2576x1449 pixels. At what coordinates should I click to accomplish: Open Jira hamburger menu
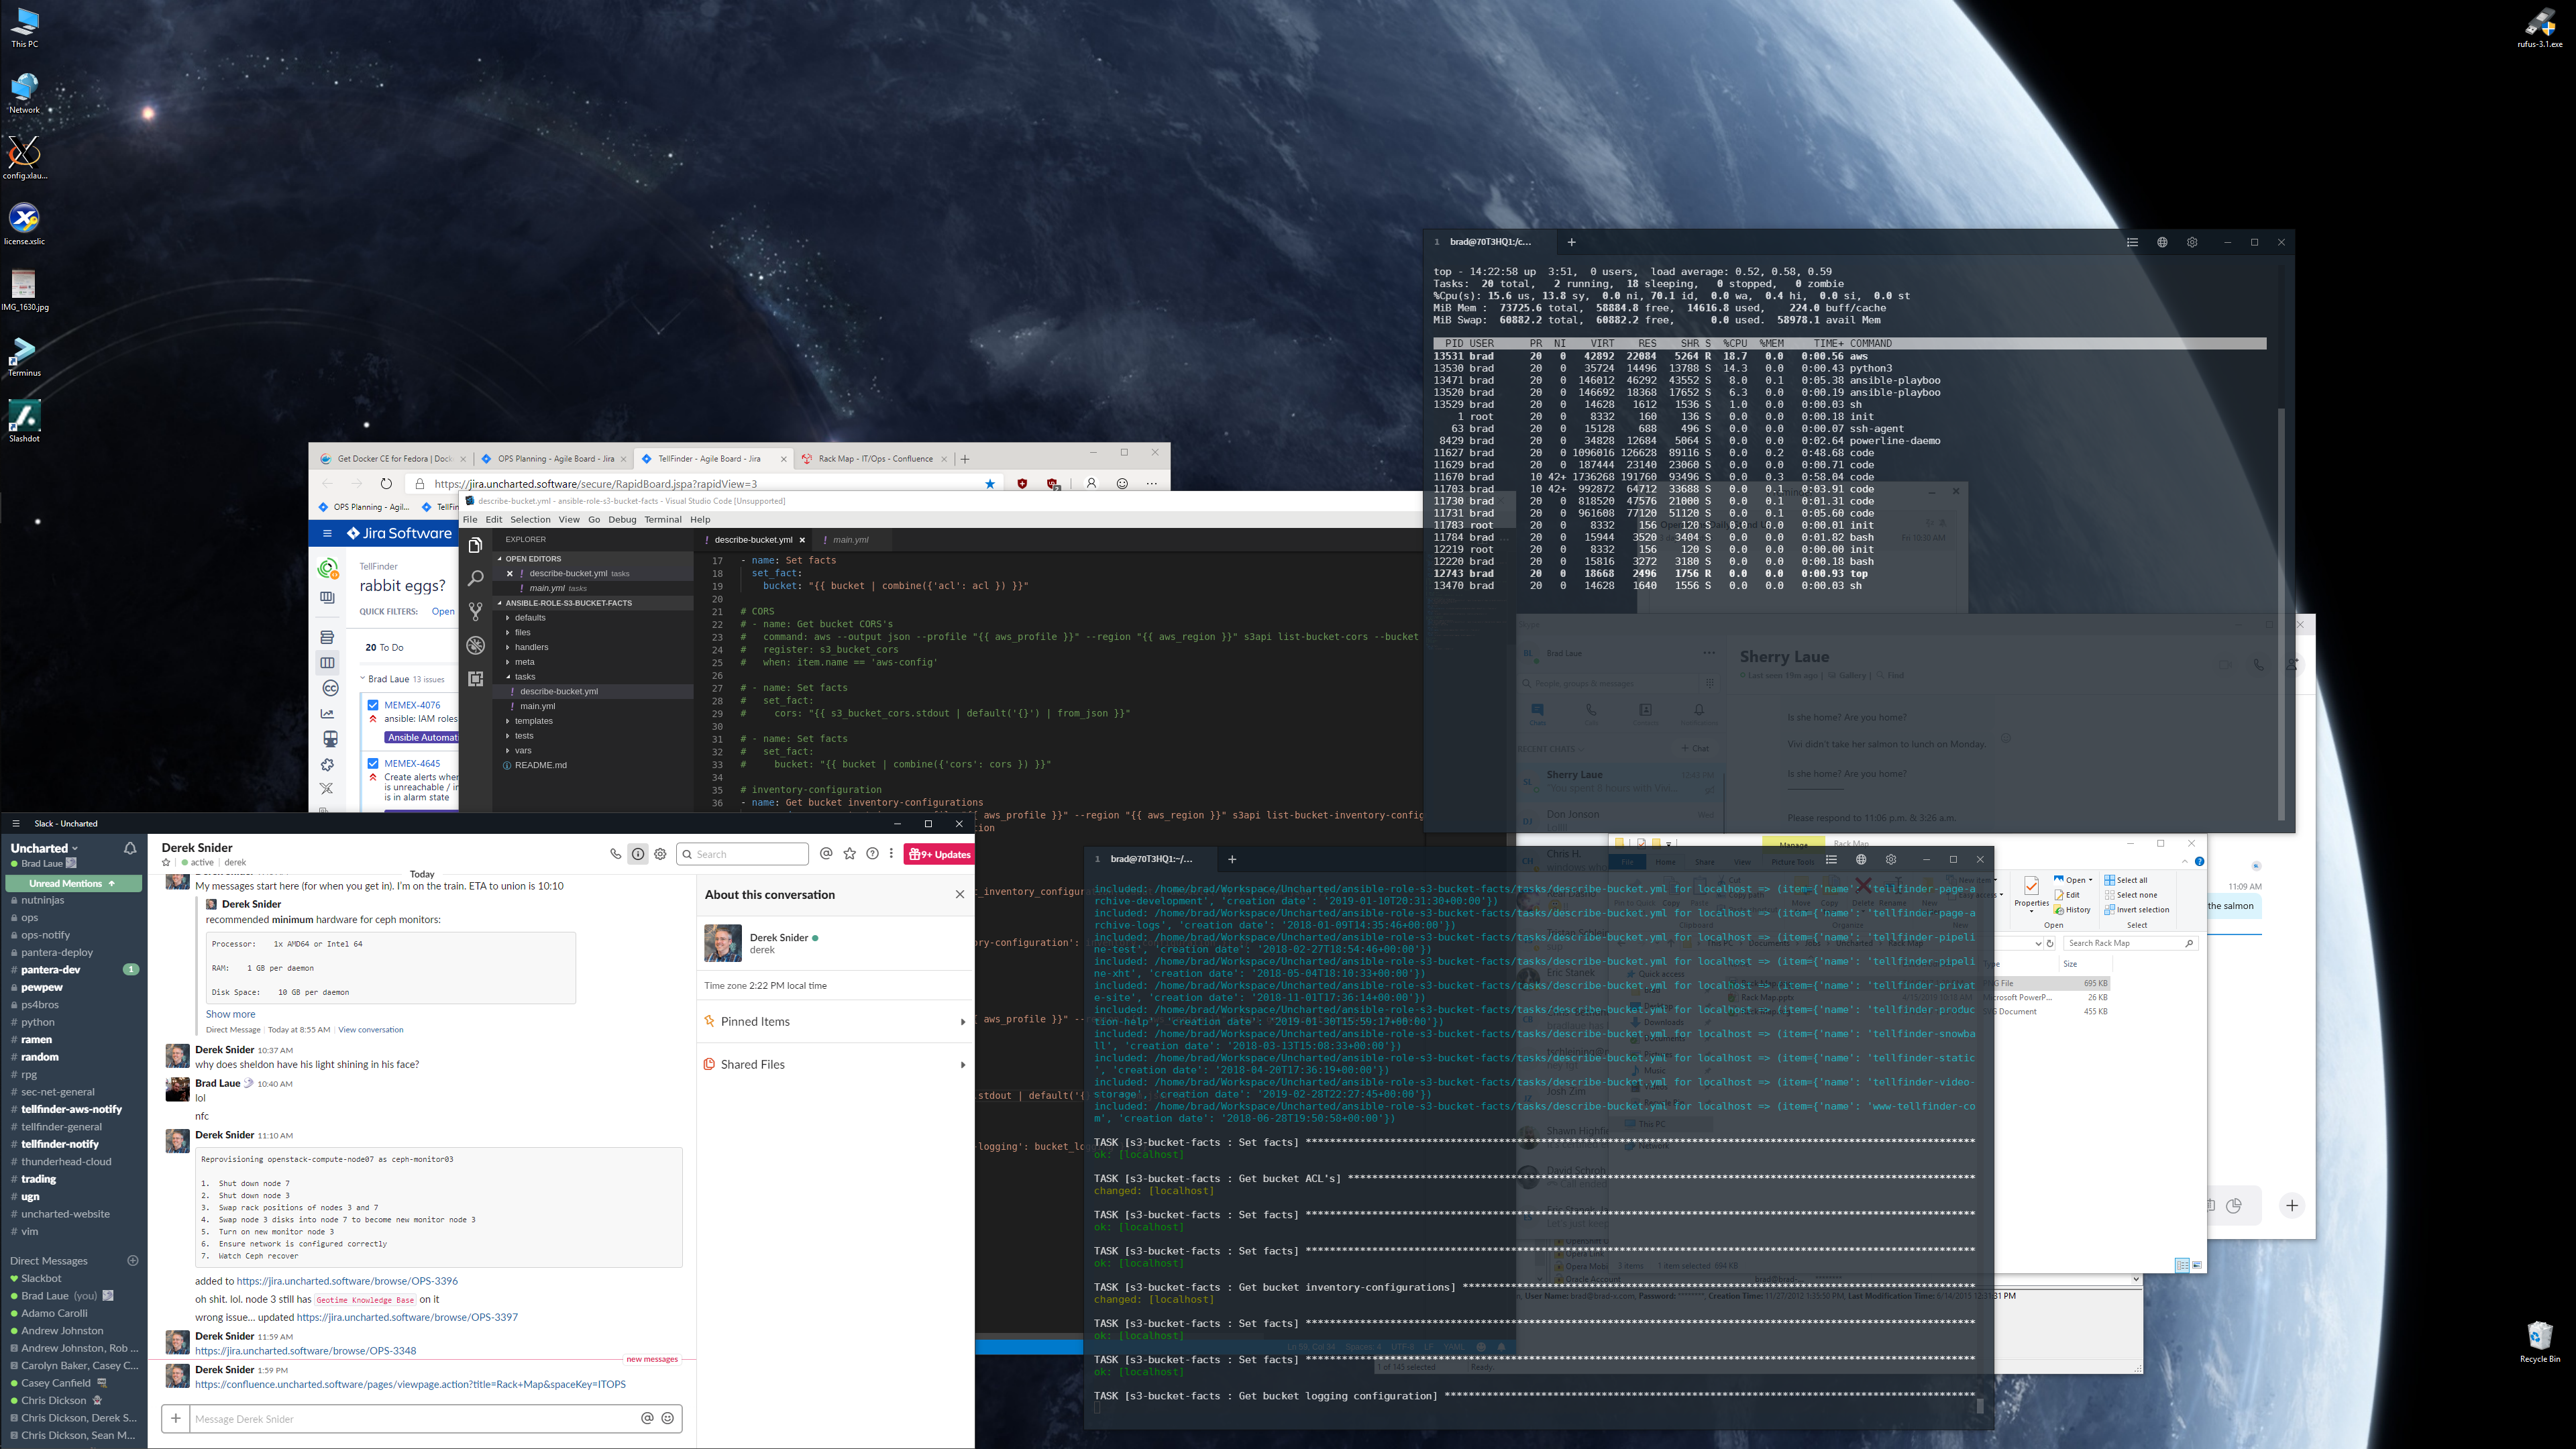(x=327, y=533)
